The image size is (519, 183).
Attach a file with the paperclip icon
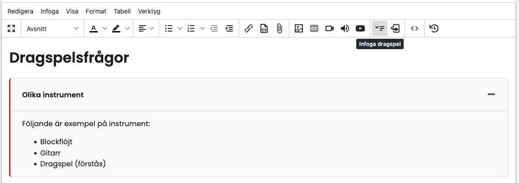click(x=279, y=28)
